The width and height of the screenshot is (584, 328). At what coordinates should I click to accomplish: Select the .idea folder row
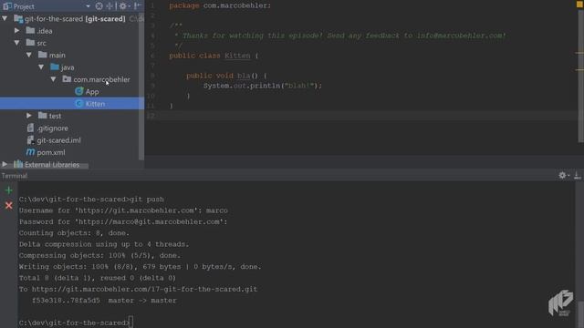[72, 31]
